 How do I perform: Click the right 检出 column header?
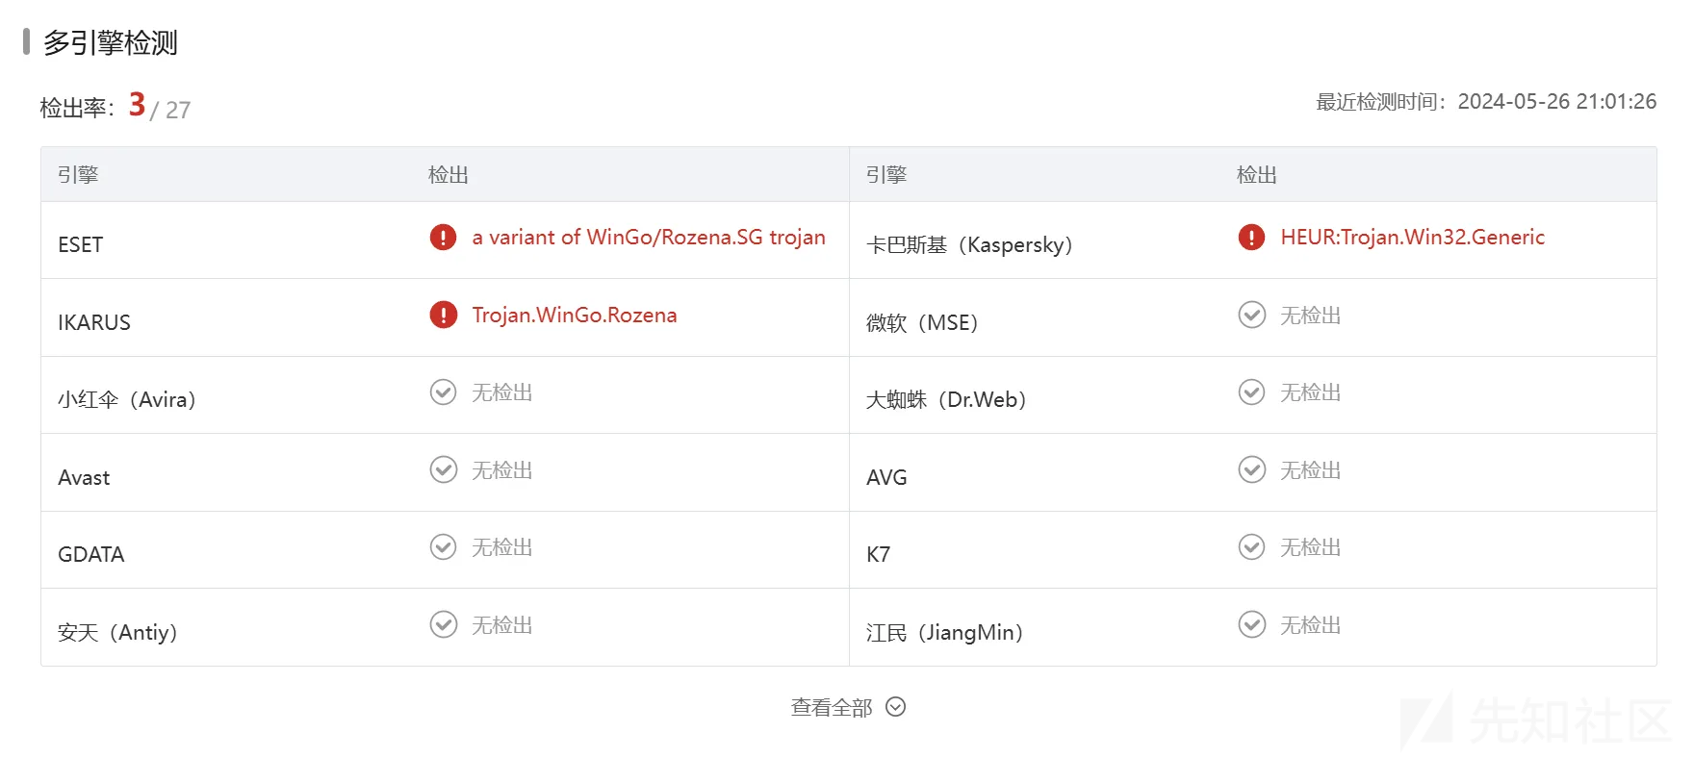[1257, 175]
